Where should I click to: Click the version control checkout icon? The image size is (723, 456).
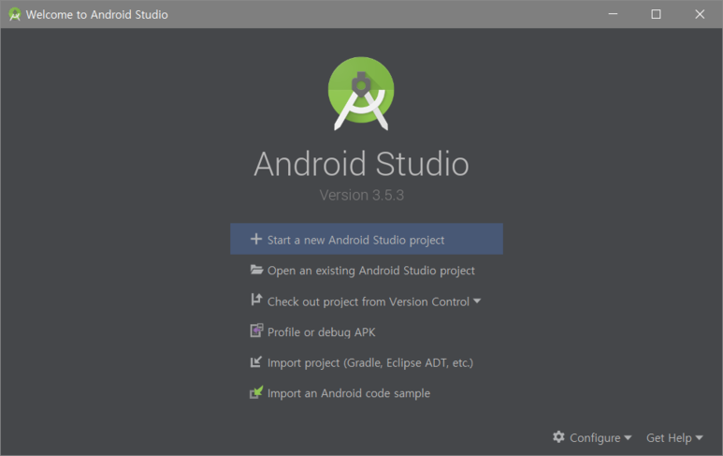(x=256, y=300)
